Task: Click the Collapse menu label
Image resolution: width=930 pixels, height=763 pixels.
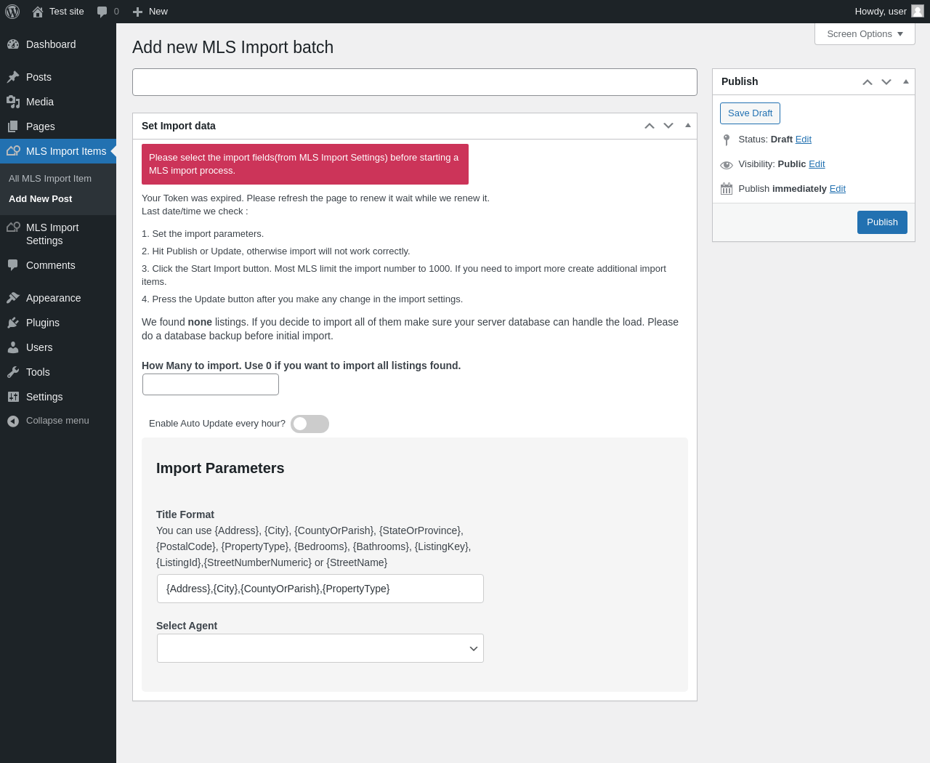Action: click(57, 421)
